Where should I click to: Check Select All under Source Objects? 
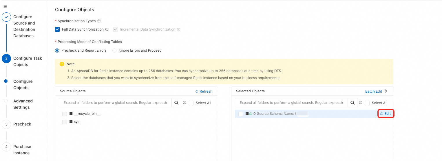tap(191, 103)
